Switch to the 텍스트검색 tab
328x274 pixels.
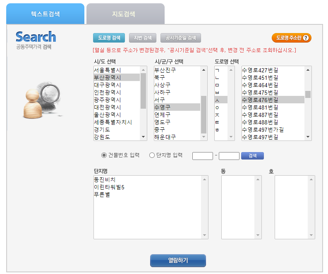click(45, 14)
